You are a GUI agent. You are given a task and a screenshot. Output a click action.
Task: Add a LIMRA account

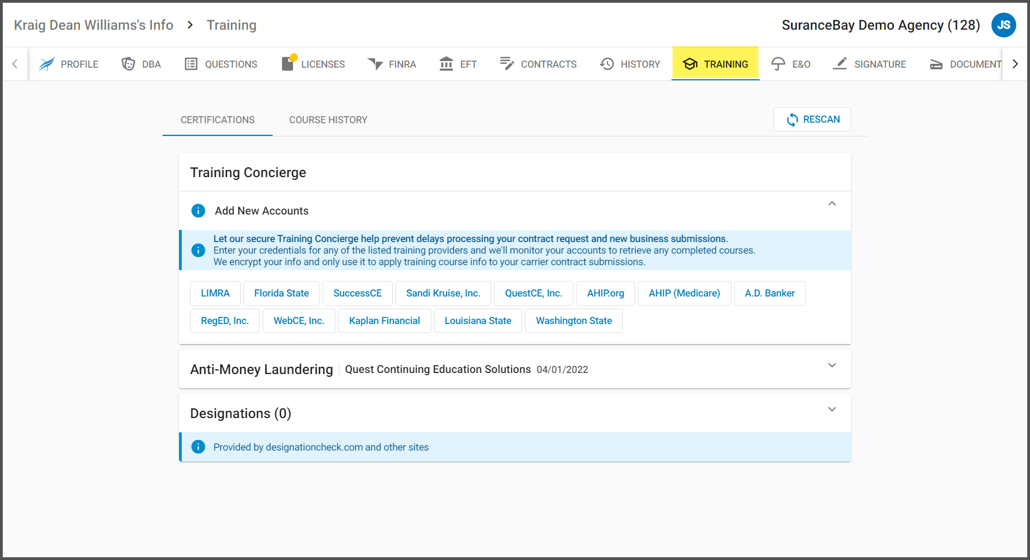click(x=215, y=293)
